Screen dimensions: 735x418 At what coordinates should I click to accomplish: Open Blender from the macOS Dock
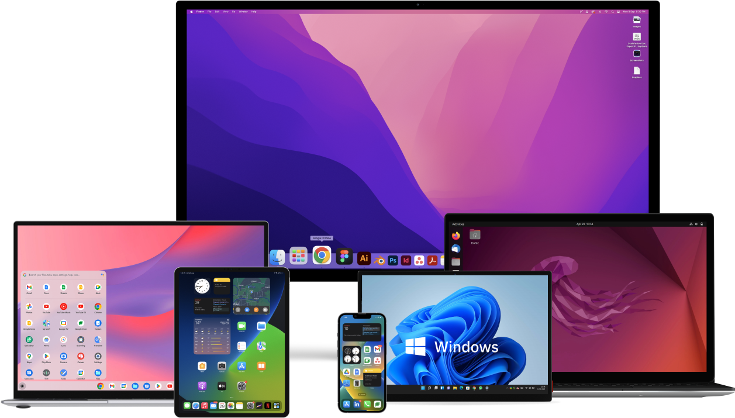coord(379,258)
